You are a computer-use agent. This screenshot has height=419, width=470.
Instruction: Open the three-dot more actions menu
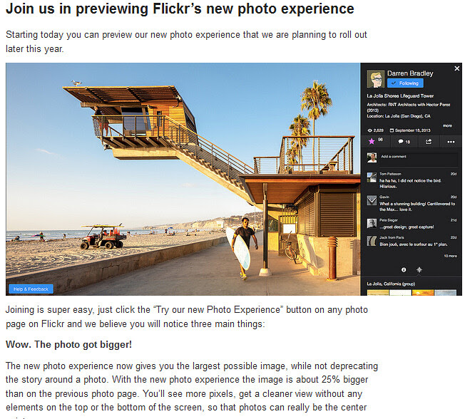pyautogui.click(x=451, y=142)
